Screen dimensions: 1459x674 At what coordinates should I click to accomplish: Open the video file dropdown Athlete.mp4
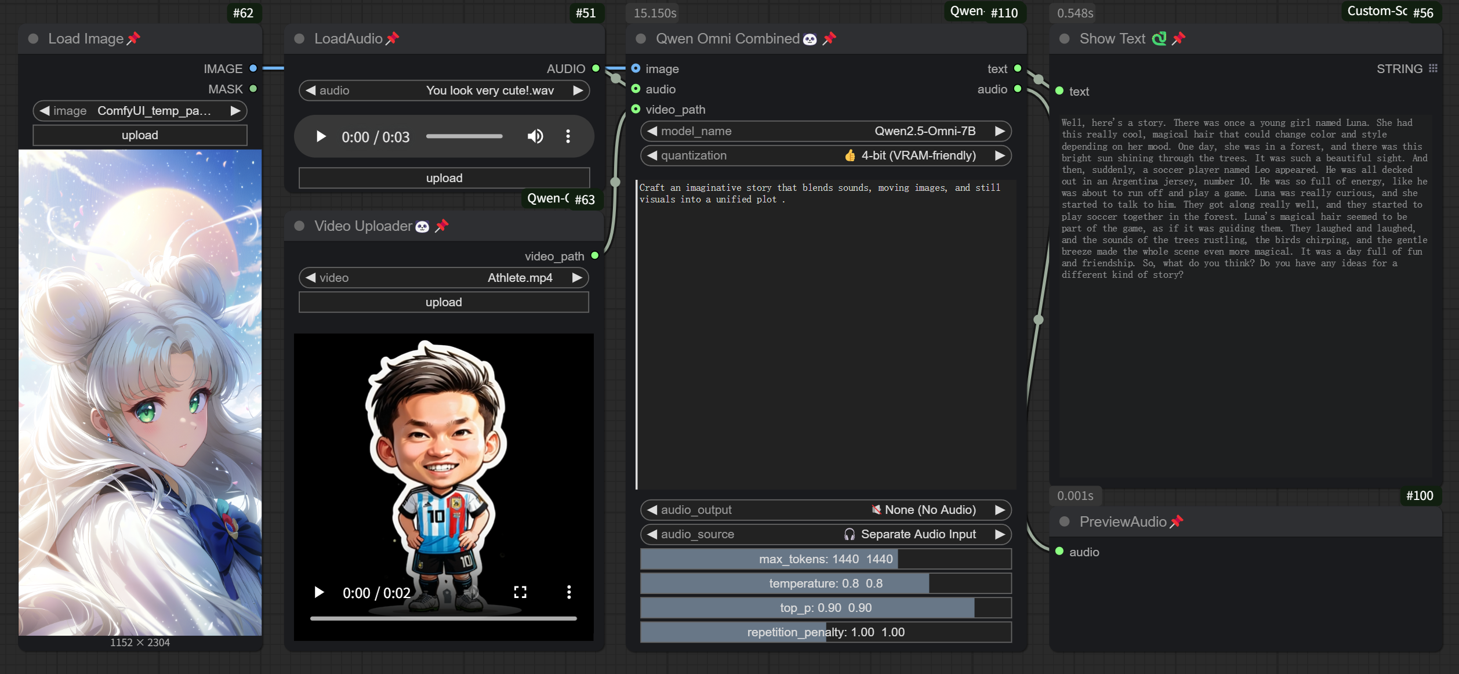(444, 278)
